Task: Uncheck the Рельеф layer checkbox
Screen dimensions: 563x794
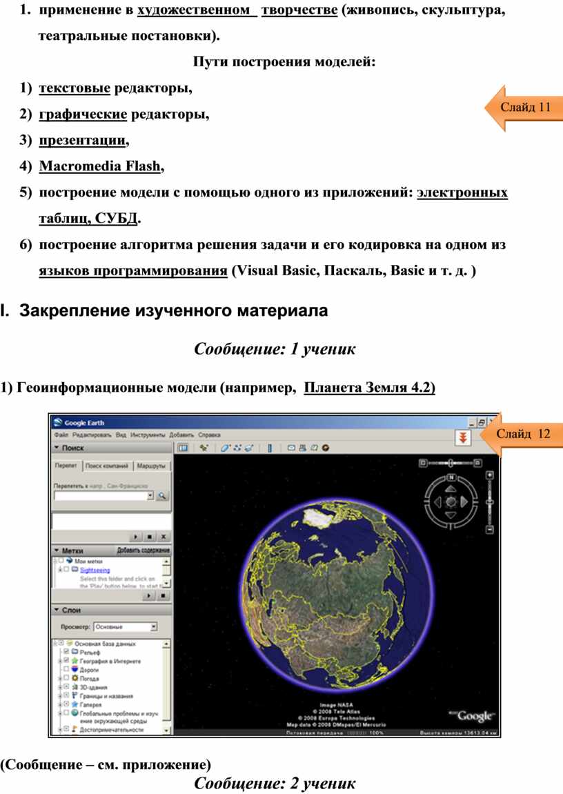Action: click(66, 651)
